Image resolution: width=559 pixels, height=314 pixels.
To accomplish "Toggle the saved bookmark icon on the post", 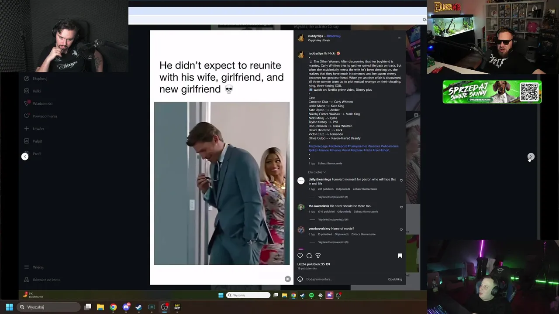I will [400, 256].
